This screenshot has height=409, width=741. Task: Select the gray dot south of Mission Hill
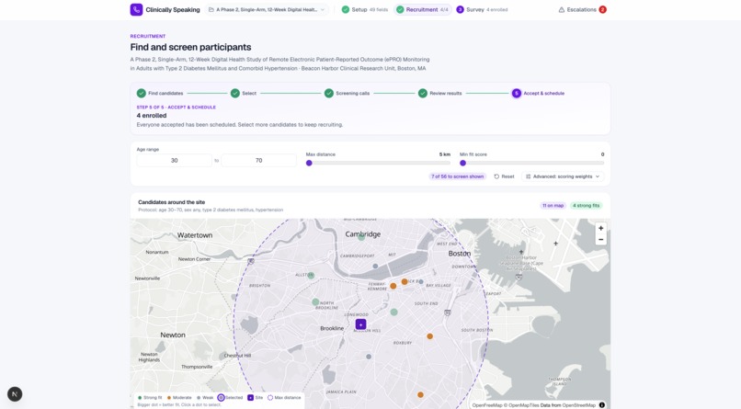pos(369,357)
